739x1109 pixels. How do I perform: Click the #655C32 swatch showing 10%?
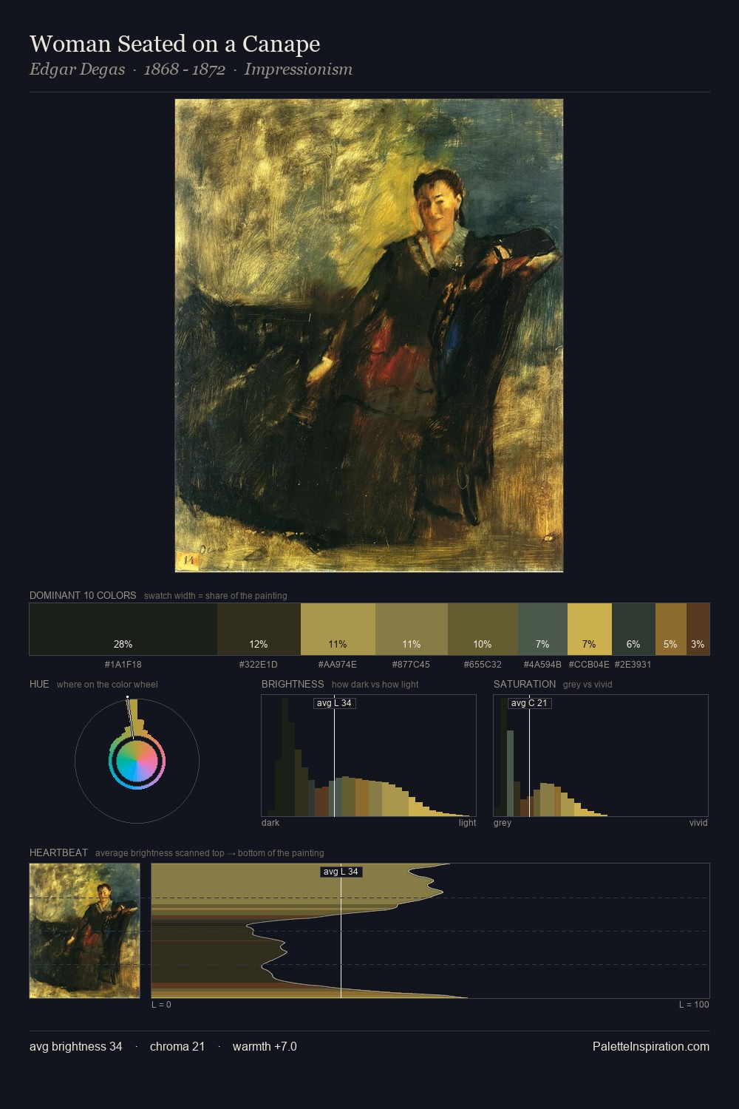click(x=483, y=629)
